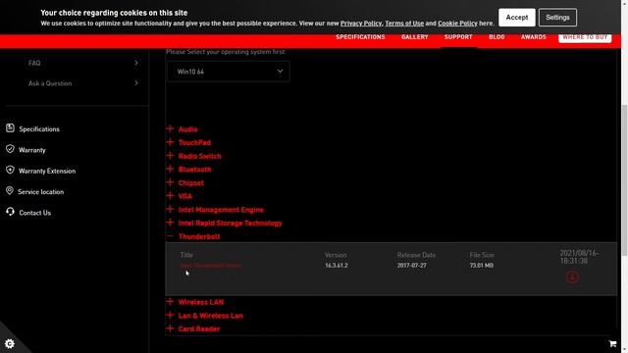Open the Terms of Use link
628x353 pixels.
pyautogui.click(x=404, y=24)
